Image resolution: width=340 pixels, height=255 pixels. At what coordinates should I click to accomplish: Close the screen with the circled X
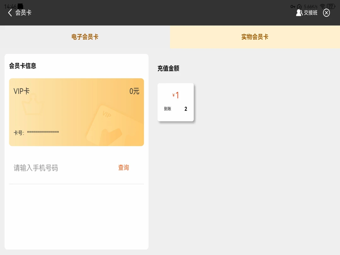pyautogui.click(x=326, y=13)
